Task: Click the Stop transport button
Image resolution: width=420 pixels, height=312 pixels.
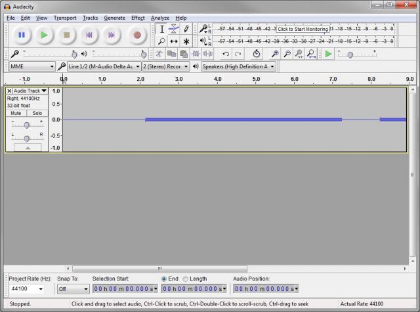Action: point(66,35)
